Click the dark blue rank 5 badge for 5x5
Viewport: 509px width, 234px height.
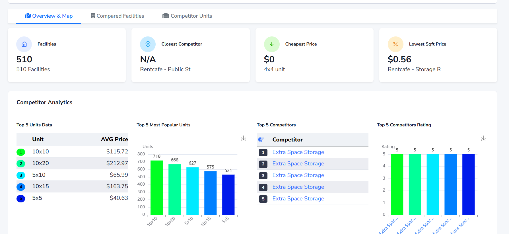[x=21, y=198]
